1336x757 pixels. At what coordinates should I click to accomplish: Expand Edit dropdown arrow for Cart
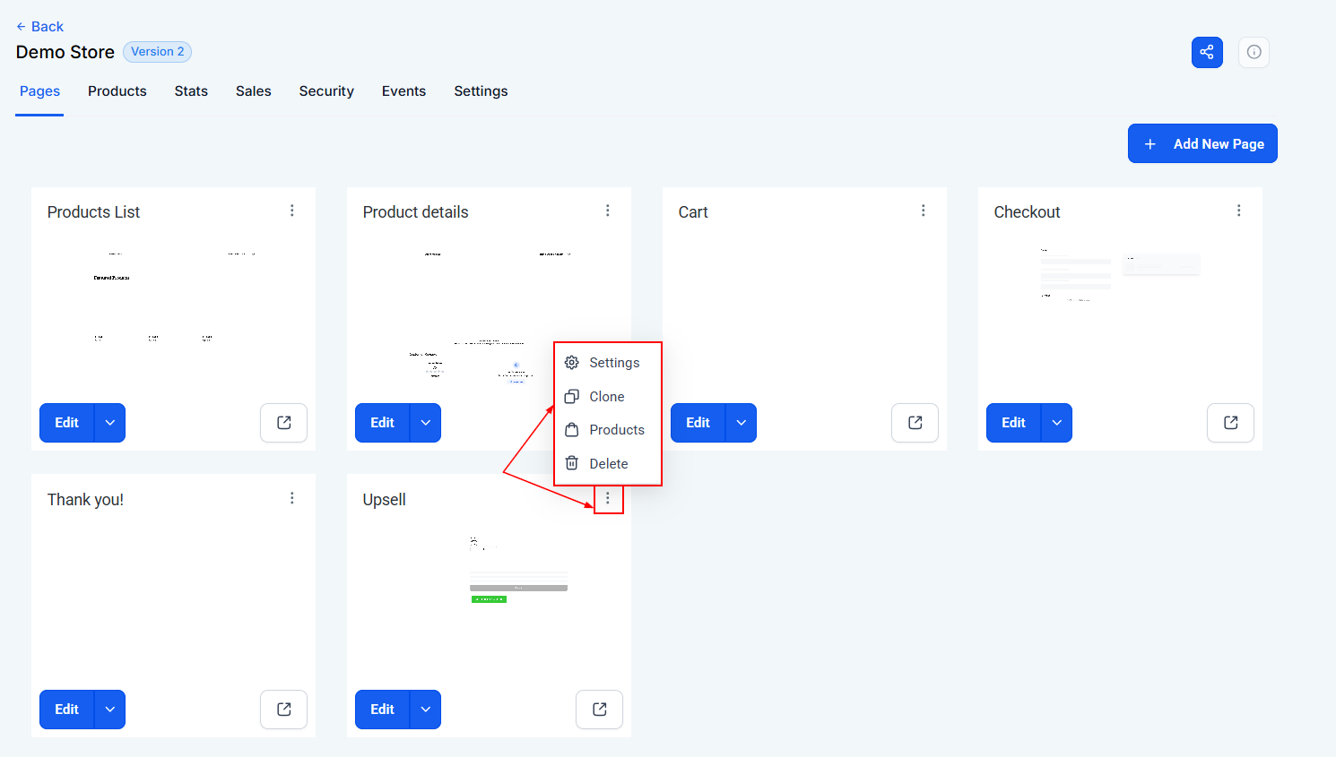(741, 423)
